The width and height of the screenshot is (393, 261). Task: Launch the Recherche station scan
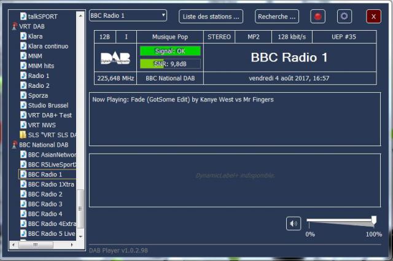pyautogui.click(x=277, y=17)
